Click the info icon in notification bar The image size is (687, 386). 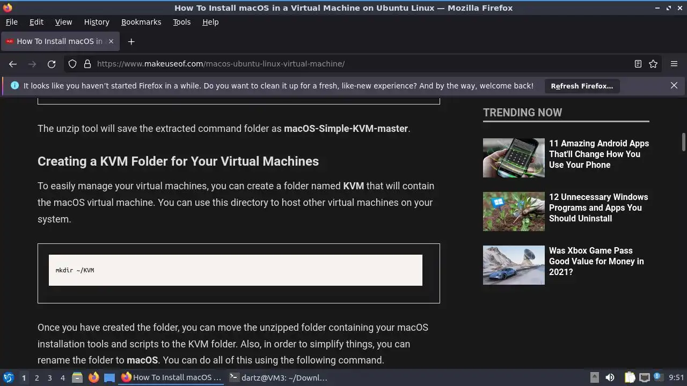point(14,86)
